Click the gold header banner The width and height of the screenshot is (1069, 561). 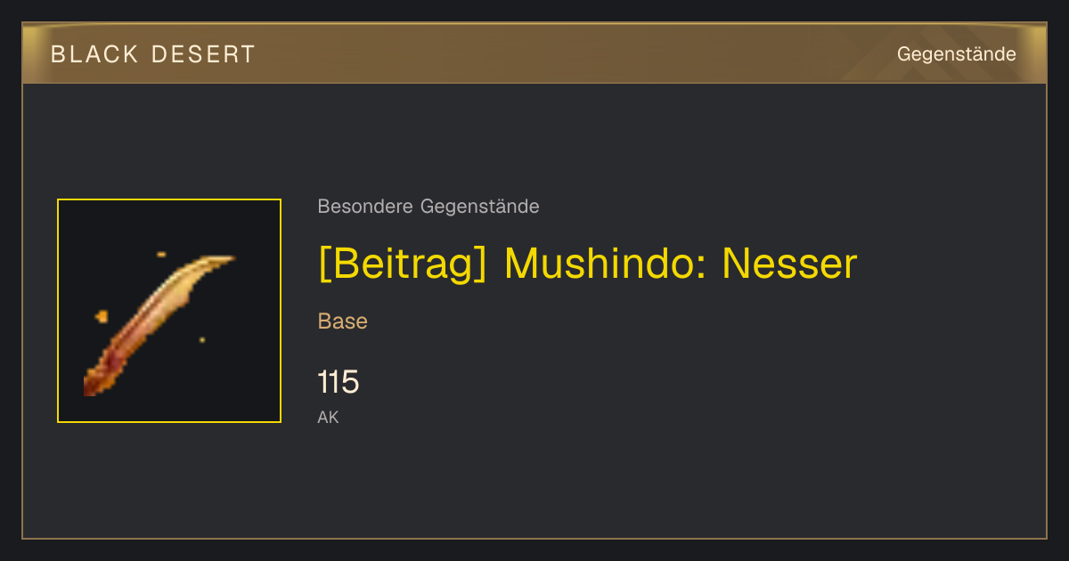(534, 53)
